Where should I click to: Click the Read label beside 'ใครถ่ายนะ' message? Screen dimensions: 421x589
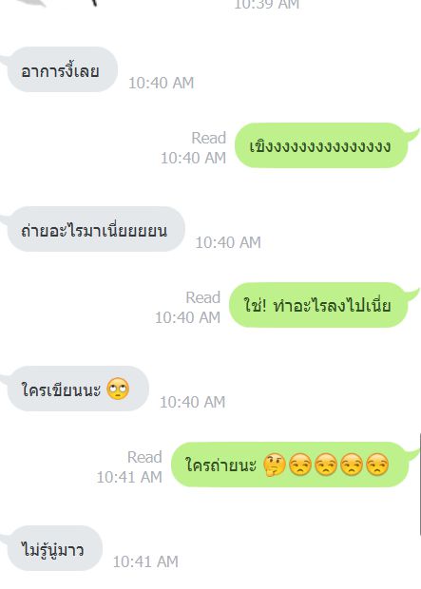point(144,457)
